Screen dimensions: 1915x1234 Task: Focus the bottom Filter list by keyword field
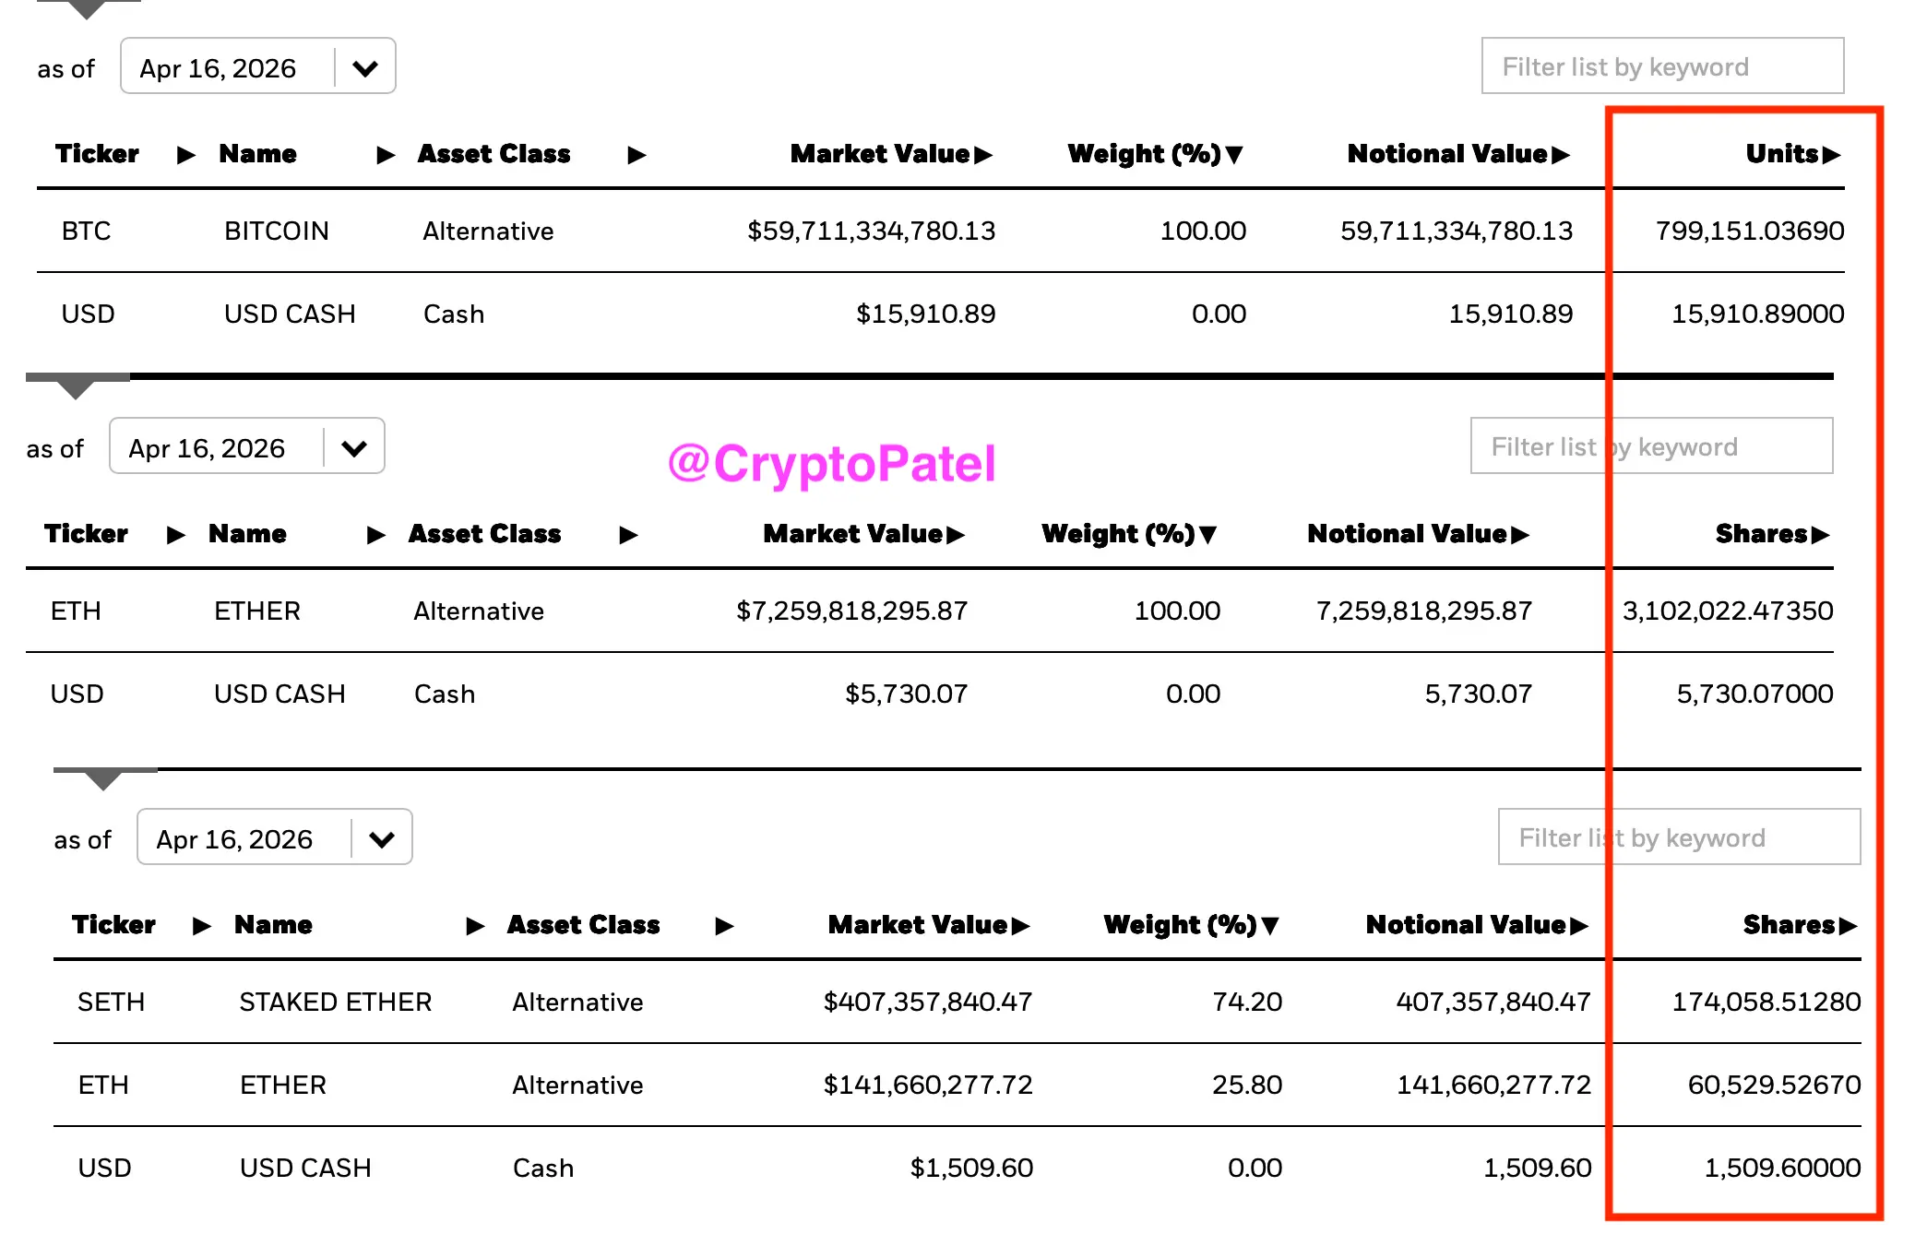1680,837
